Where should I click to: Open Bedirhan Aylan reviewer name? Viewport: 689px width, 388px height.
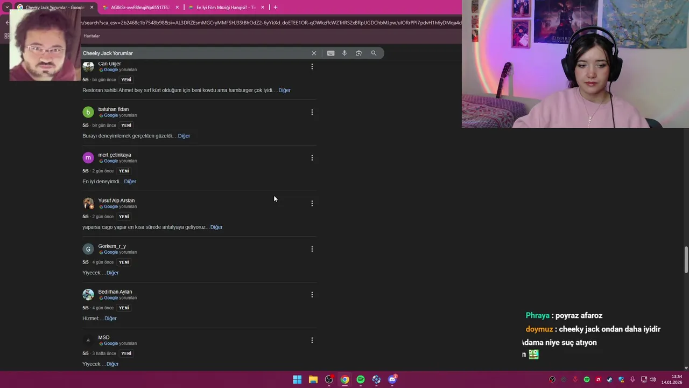click(115, 292)
